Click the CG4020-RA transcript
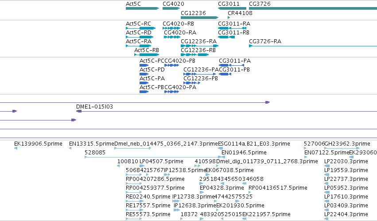The height and width of the screenshot is (221, 377). point(172,37)
